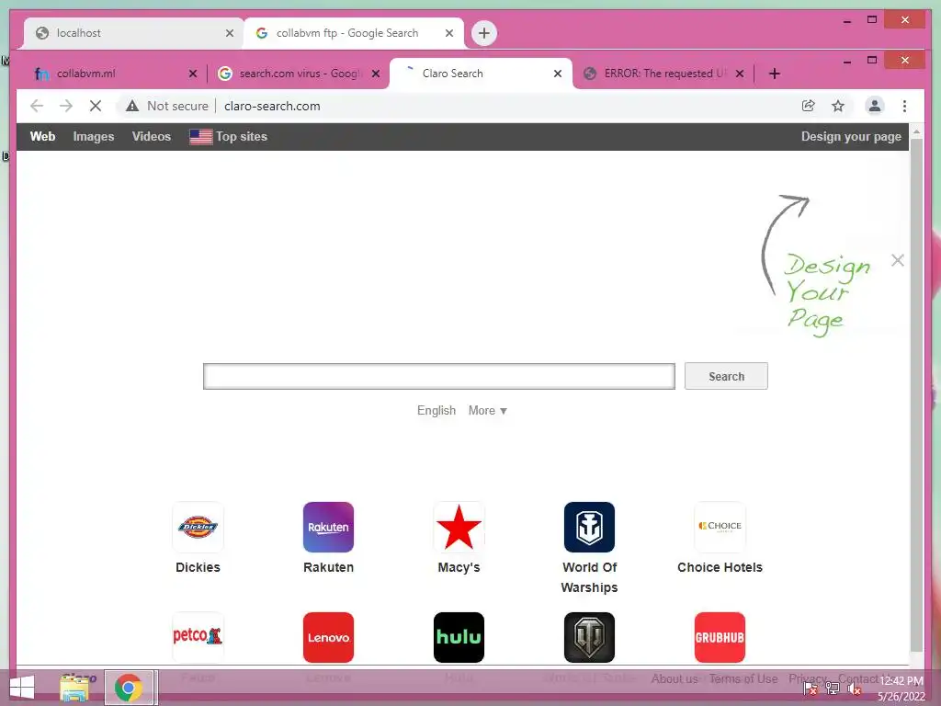Bookmark this page with the star icon
Screen dimensions: 941x706
pyautogui.click(x=838, y=107)
